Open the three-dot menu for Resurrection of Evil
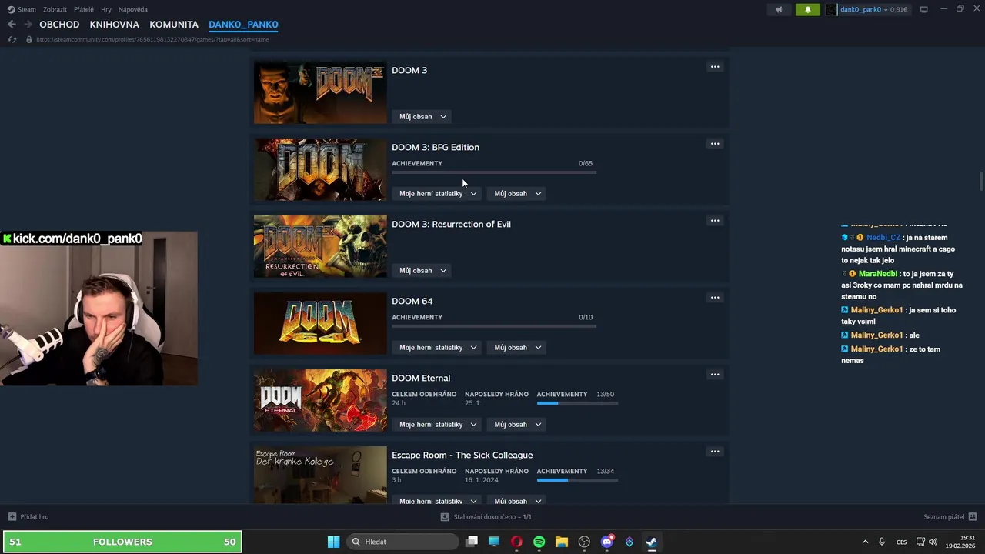 point(715,221)
